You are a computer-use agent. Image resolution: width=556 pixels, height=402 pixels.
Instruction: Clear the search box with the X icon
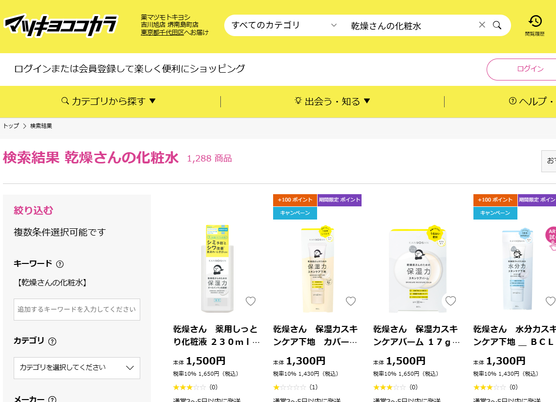(x=482, y=25)
